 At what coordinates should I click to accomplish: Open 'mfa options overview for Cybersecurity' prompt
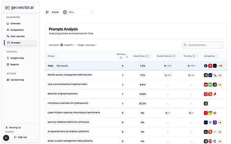[68, 103]
